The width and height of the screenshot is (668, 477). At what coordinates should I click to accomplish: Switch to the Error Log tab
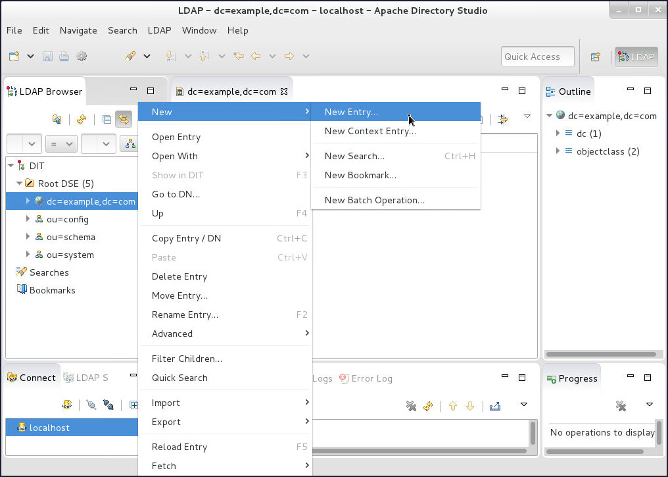coord(366,378)
